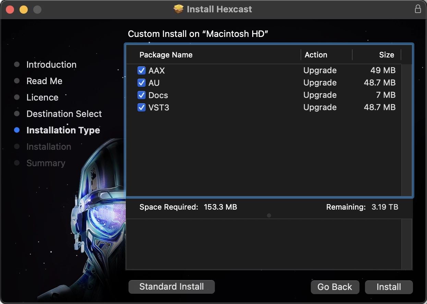
Task: Uncheck the AU package checkbox
Action: pyautogui.click(x=142, y=83)
